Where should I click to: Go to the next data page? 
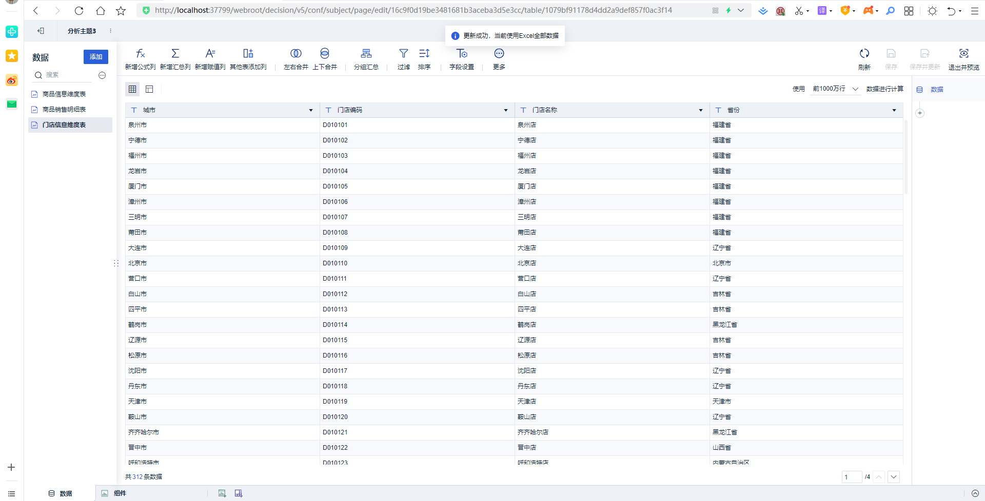point(894,477)
